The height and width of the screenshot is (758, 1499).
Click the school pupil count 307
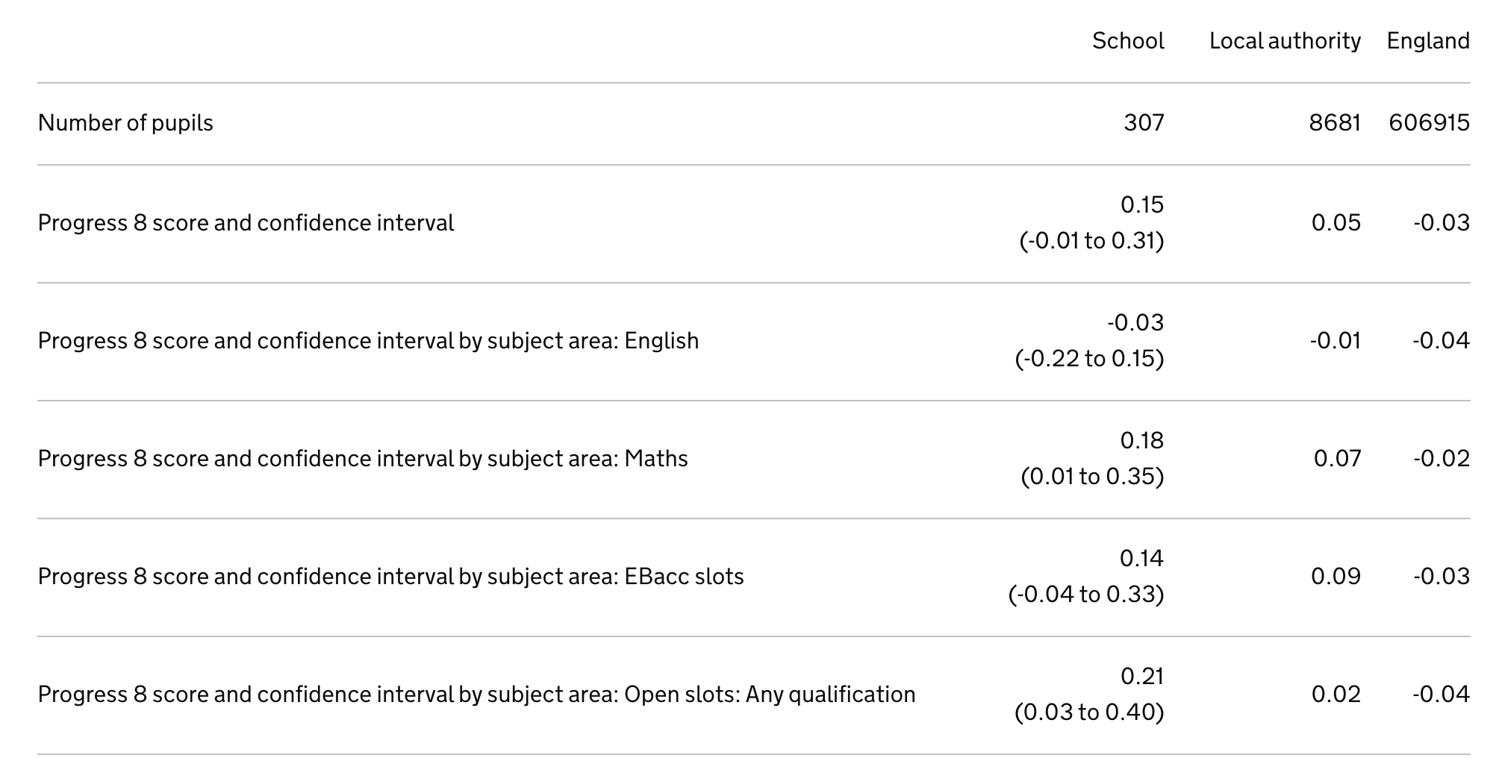1144,122
